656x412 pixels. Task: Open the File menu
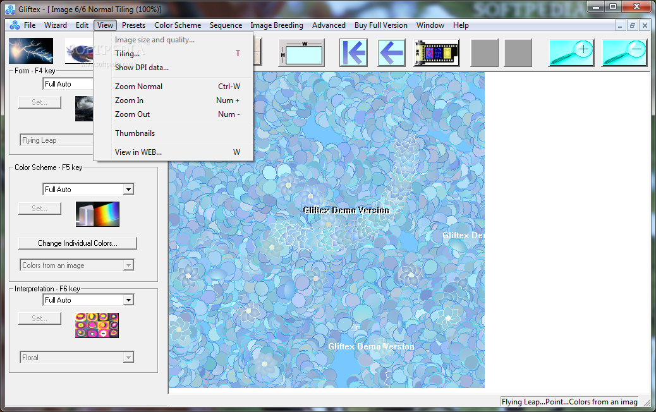30,25
